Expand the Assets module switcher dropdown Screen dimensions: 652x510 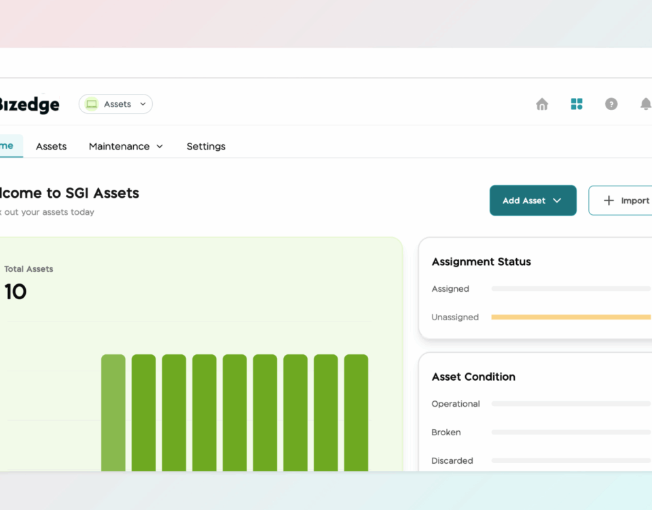coord(143,104)
